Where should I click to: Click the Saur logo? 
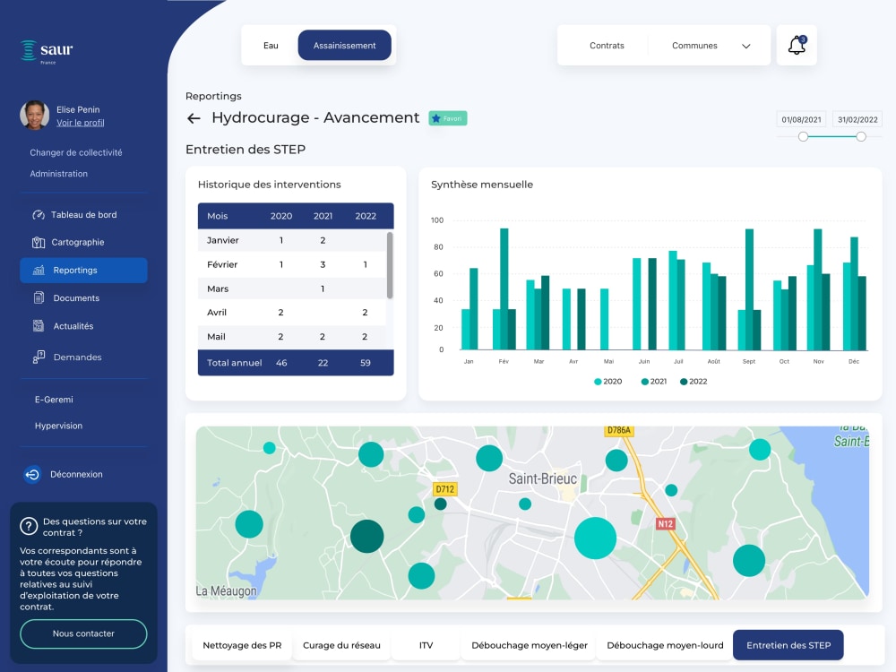click(47, 51)
